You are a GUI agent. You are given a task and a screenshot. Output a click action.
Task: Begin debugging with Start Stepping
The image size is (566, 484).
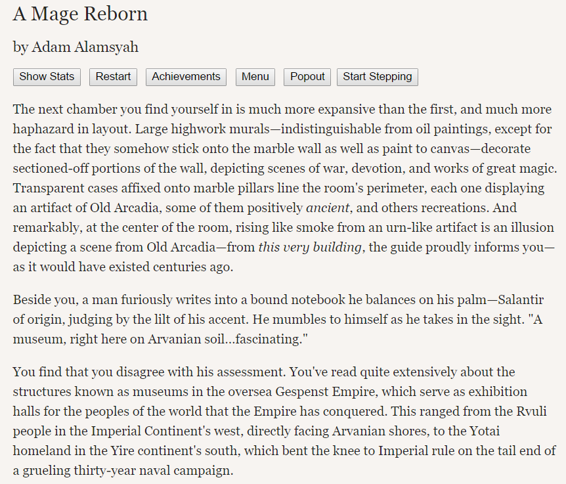click(377, 77)
